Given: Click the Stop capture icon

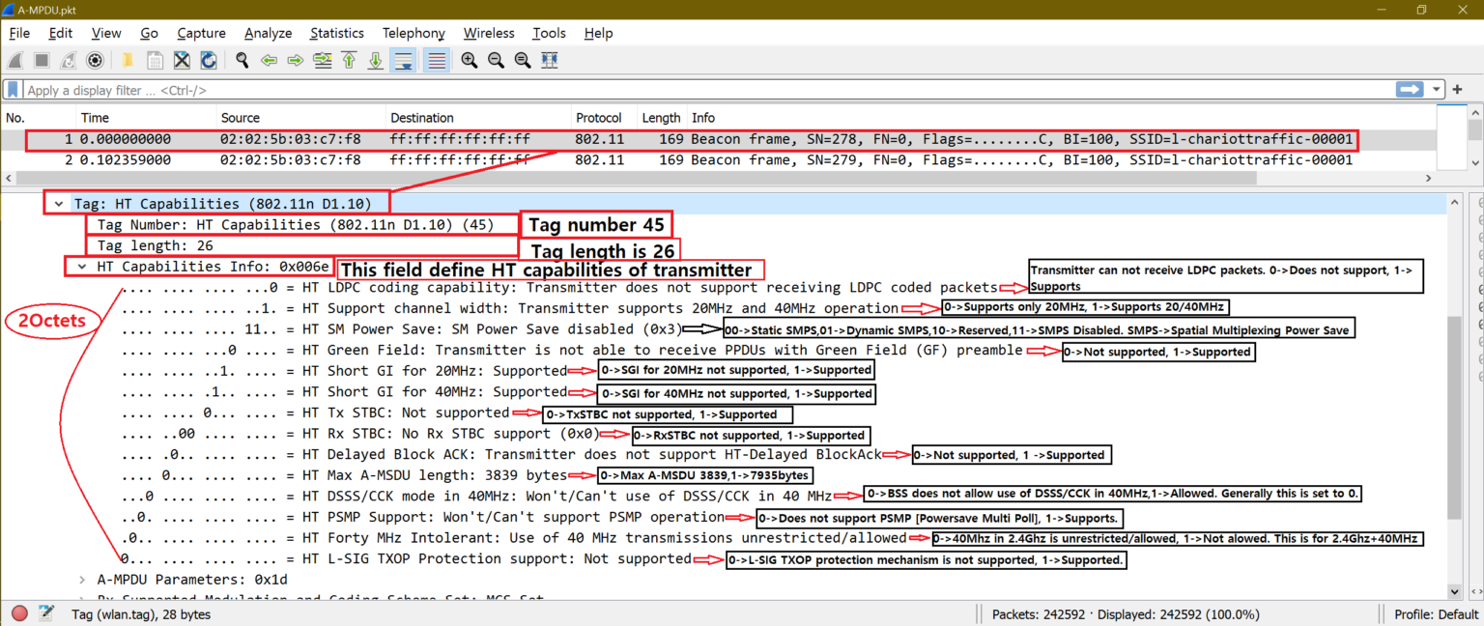Looking at the screenshot, I should (x=40, y=60).
